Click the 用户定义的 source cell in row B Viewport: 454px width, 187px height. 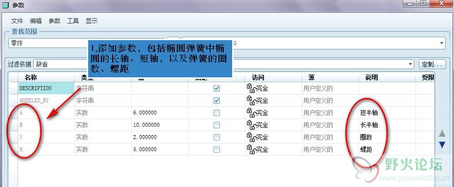click(x=331, y=125)
